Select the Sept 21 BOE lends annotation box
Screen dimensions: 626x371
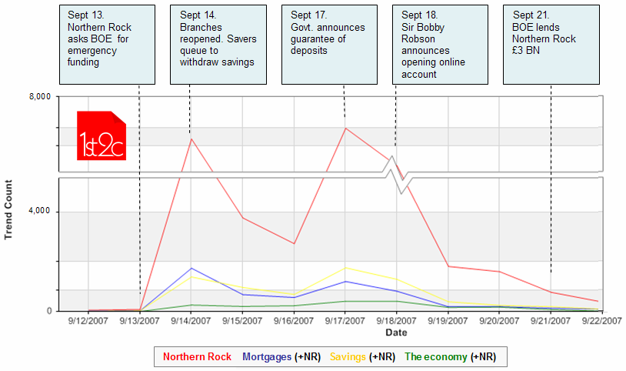[551, 45]
